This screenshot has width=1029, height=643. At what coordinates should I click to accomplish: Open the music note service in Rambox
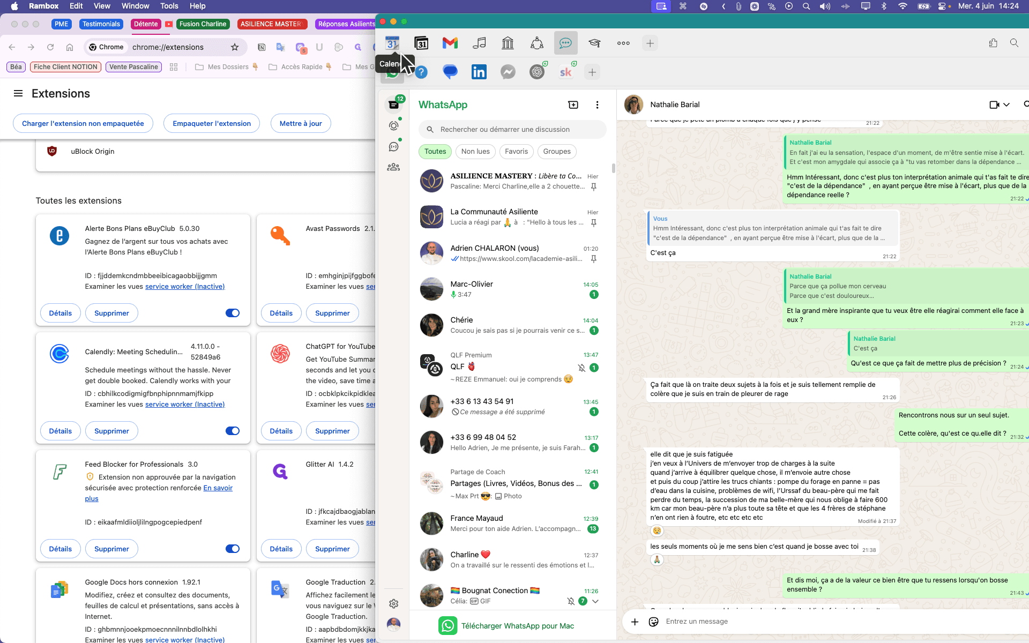(x=479, y=43)
